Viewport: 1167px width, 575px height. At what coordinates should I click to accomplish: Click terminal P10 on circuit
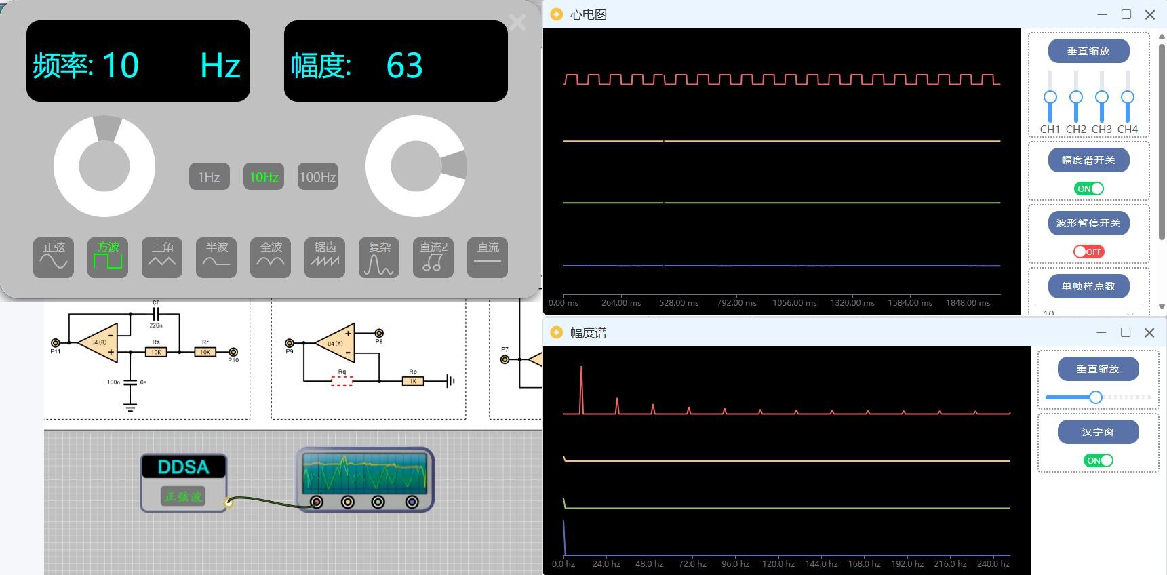233,352
